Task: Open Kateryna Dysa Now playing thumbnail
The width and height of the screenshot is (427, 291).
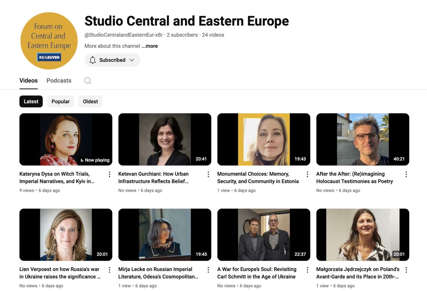Action: [66, 139]
